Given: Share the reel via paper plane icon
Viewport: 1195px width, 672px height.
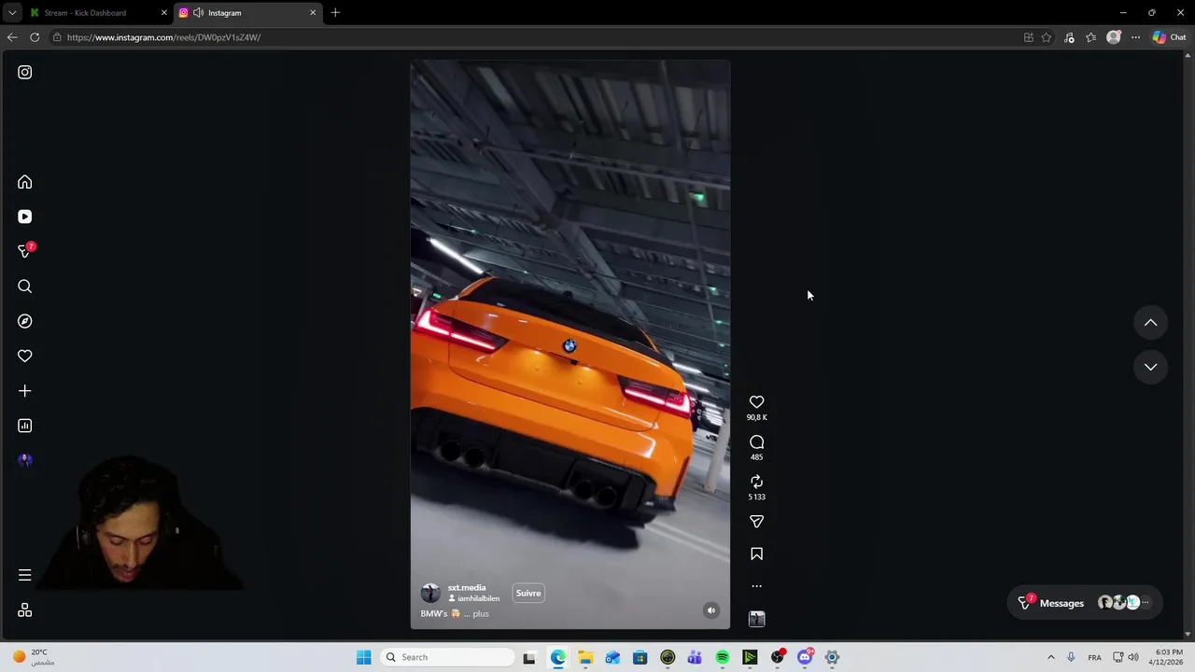Looking at the screenshot, I should tap(757, 522).
